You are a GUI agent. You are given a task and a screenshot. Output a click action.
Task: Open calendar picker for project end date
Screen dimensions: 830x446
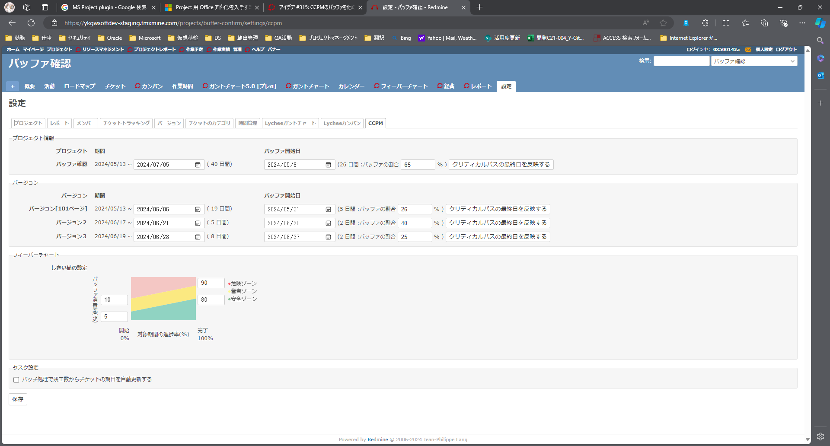pos(198,165)
